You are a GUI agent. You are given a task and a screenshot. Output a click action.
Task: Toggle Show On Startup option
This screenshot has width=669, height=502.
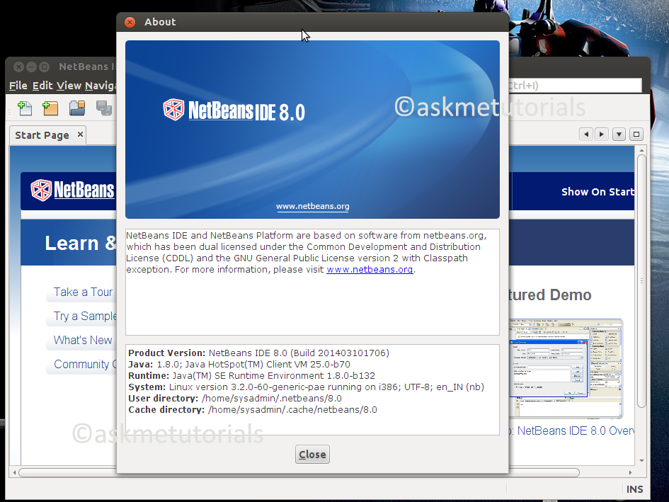click(x=597, y=192)
